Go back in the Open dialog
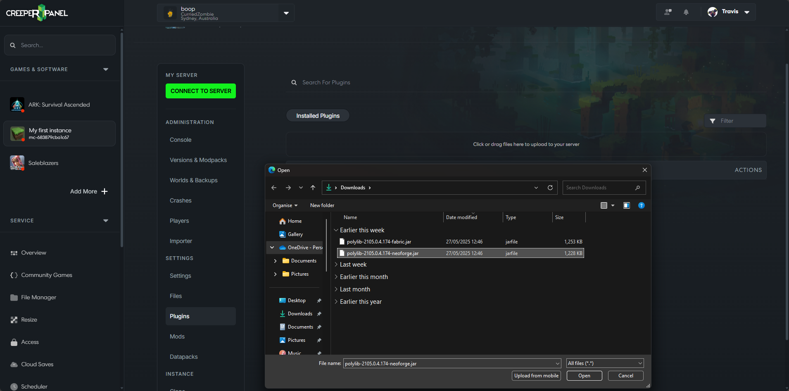 tap(274, 188)
